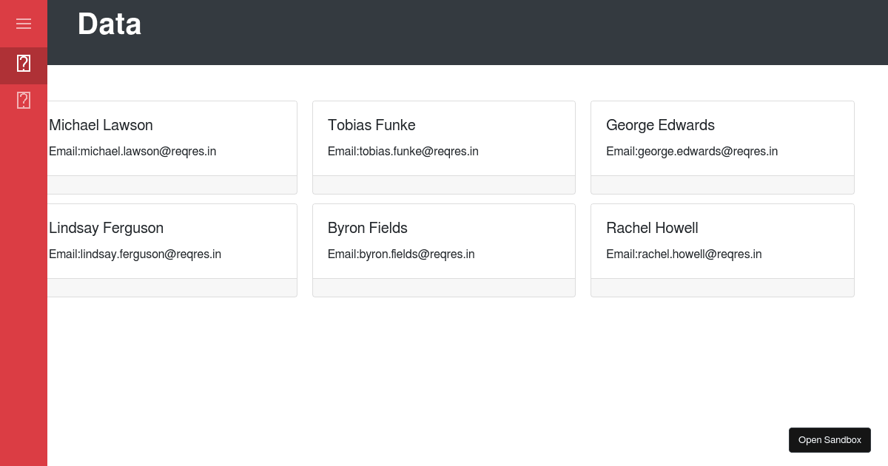The width and height of the screenshot is (888, 466).
Task: Select the George Edwards card name
Action: tap(660, 125)
